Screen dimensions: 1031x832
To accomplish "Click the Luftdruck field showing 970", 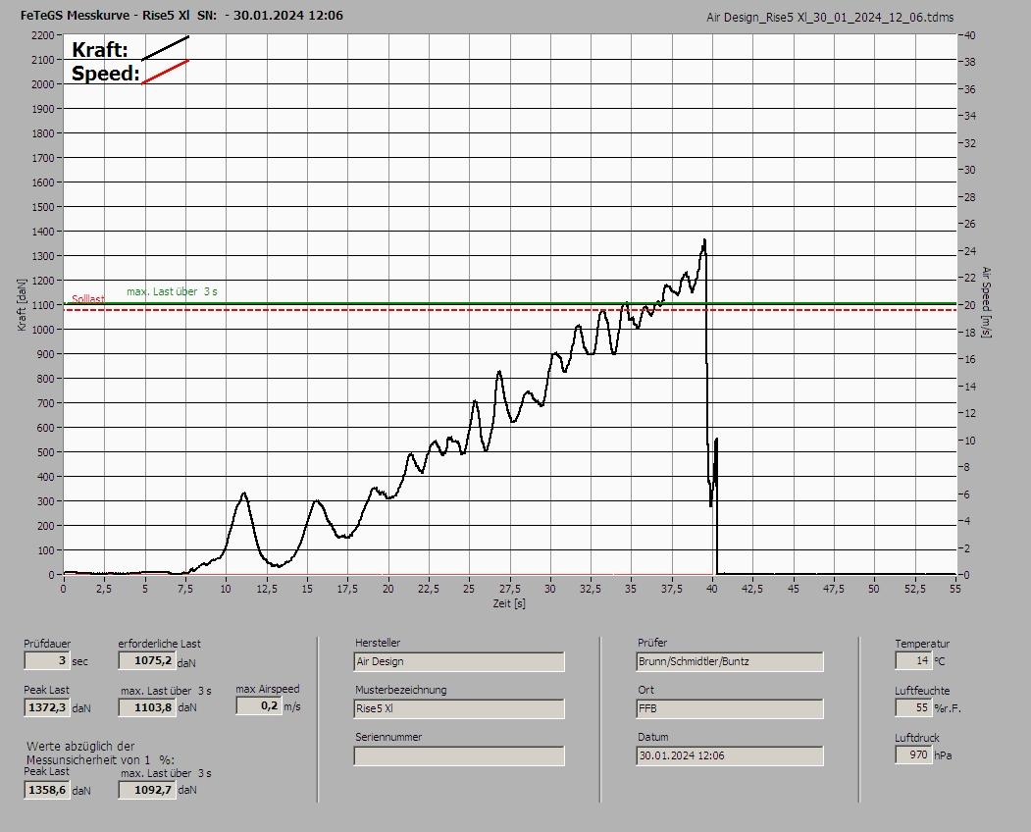I will click(912, 754).
